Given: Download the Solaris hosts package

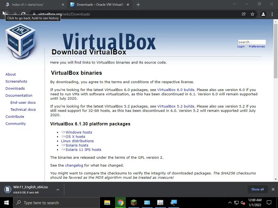Looking at the screenshot, I should (x=77, y=145).
